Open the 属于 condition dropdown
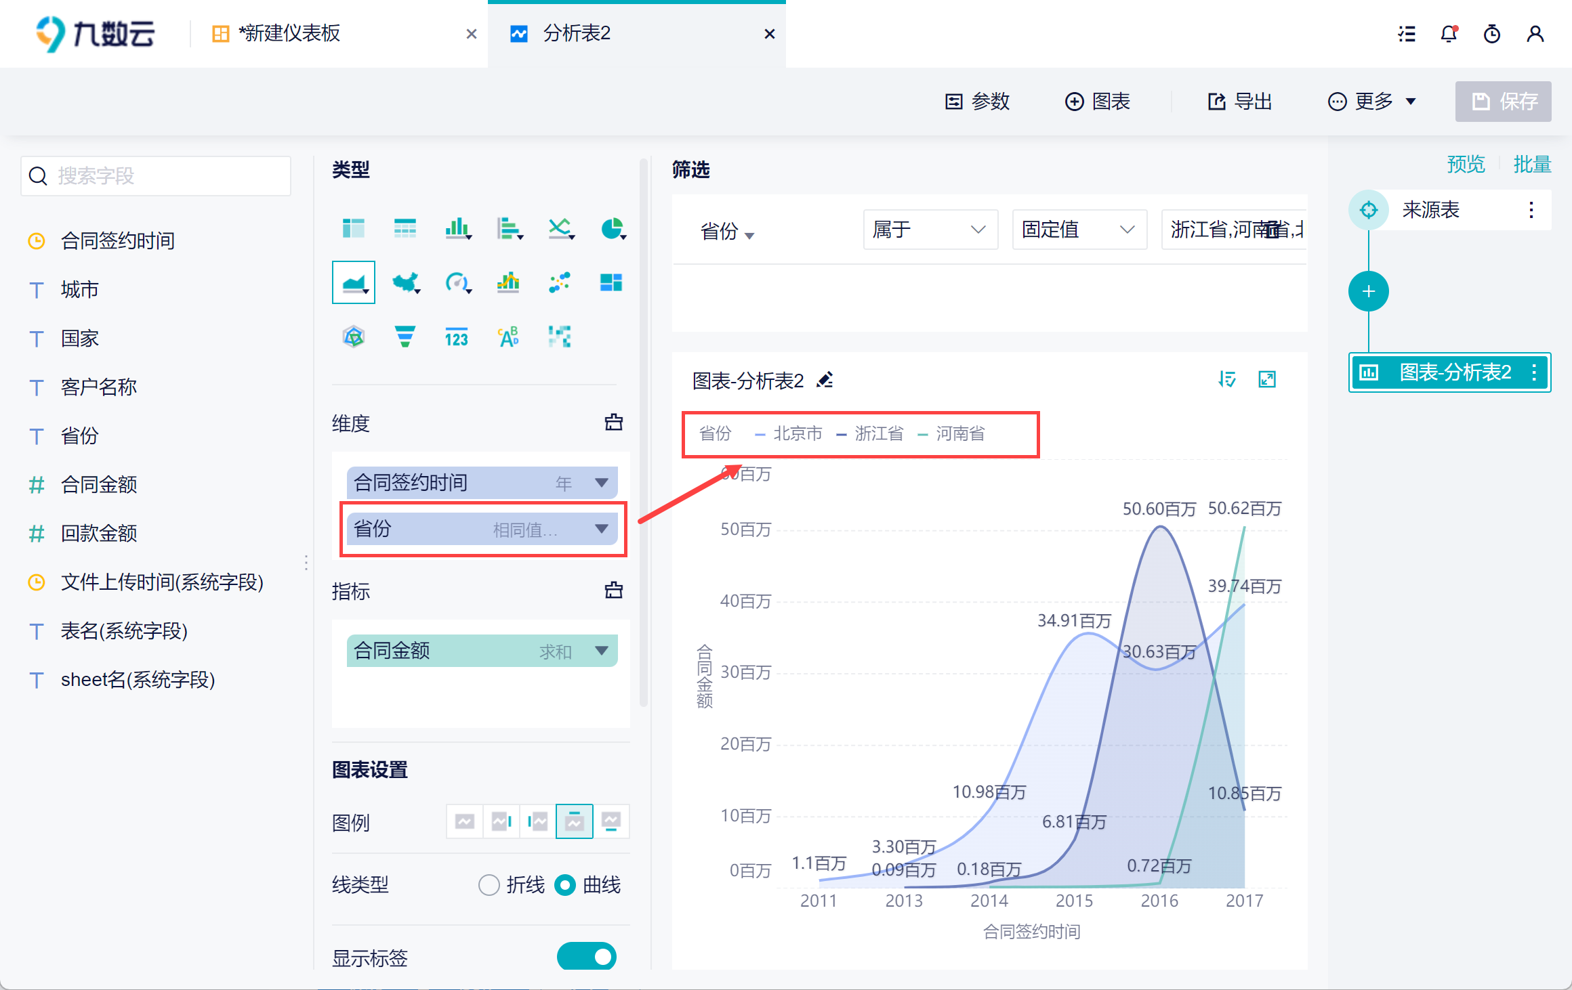The width and height of the screenshot is (1572, 990). pos(930,230)
